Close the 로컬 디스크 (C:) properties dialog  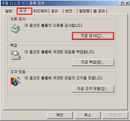(x=127, y=3)
